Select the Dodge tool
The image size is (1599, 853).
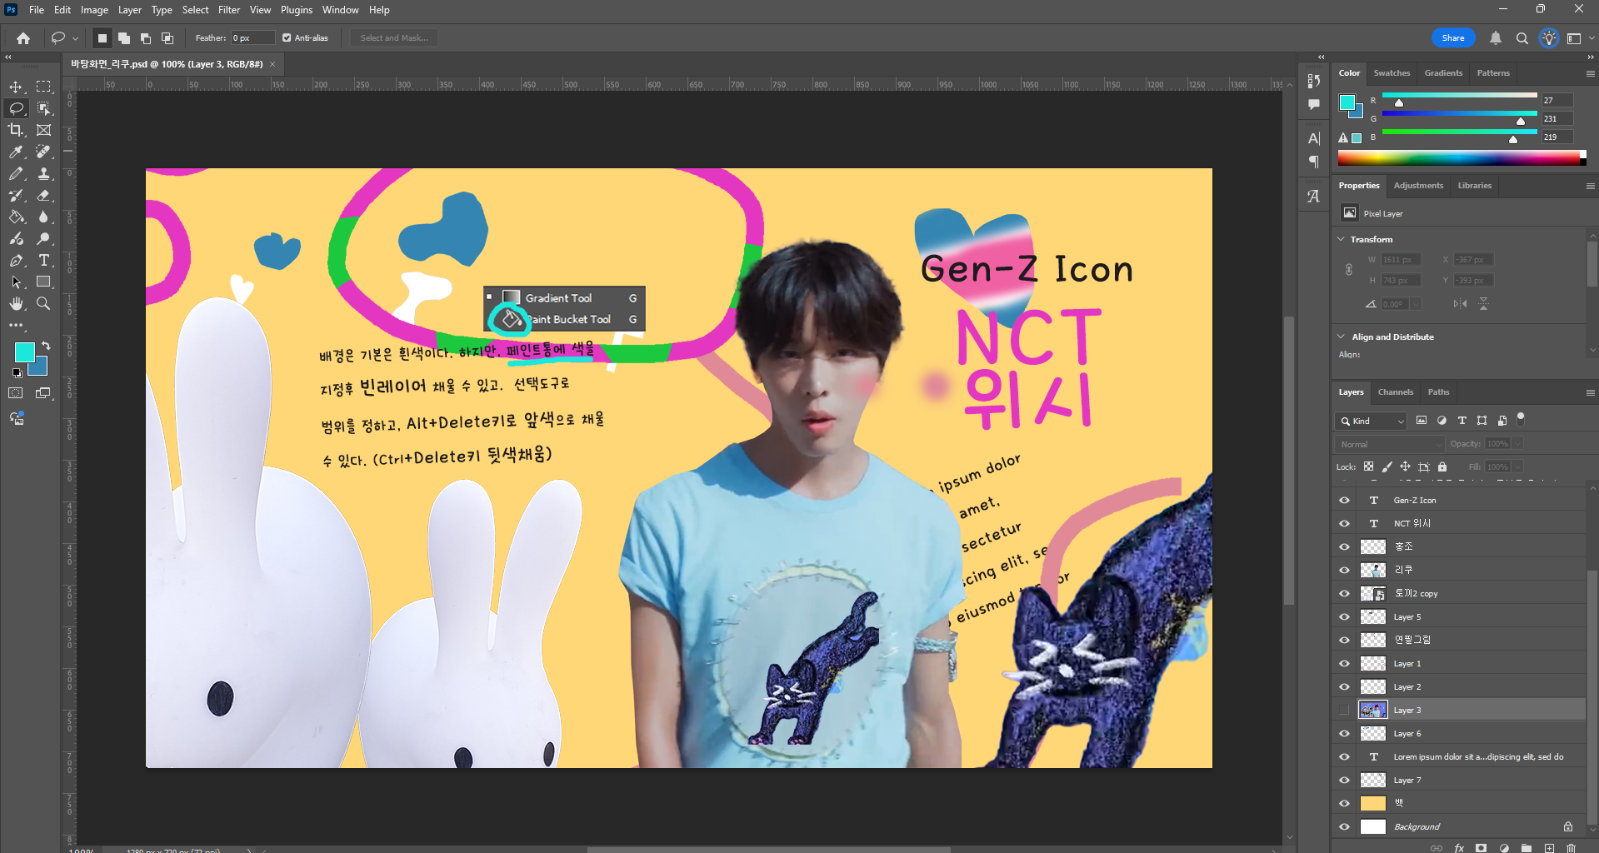(x=43, y=238)
